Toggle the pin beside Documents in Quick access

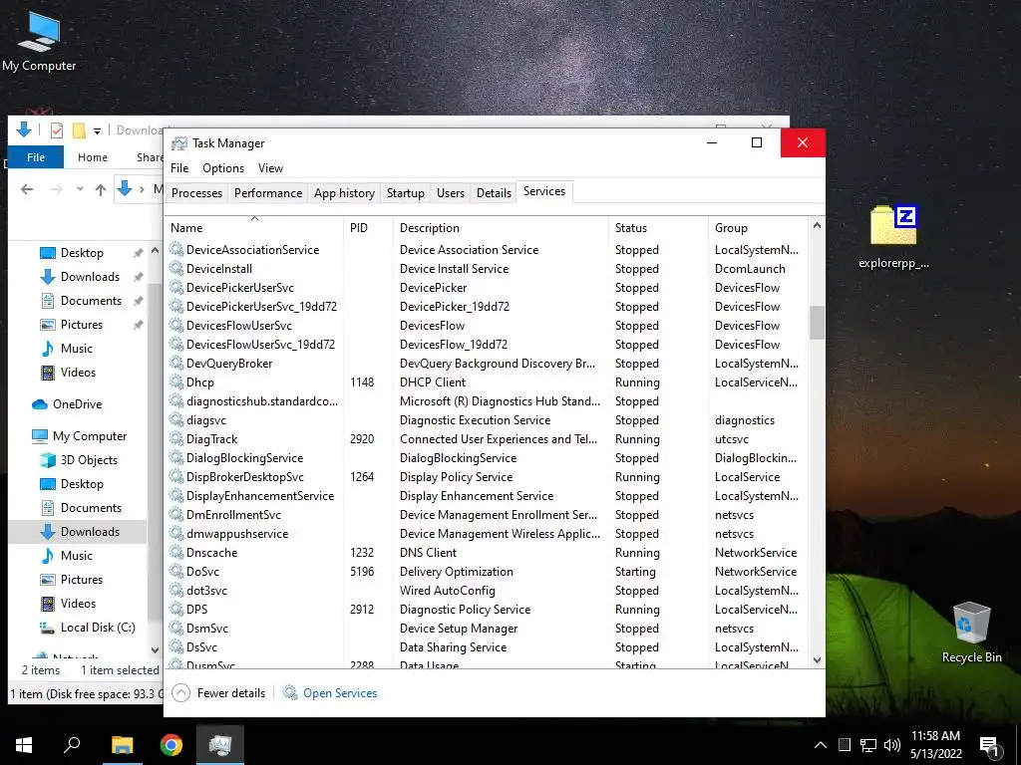click(x=138, y=301)
